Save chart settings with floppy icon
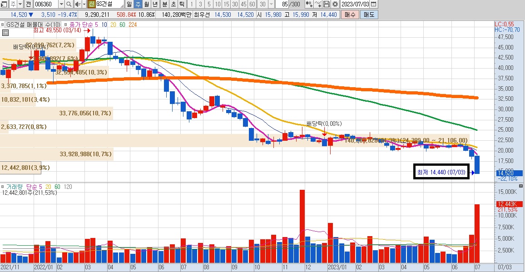The height and width of the screenshot is (272, 525). [327, 4]
